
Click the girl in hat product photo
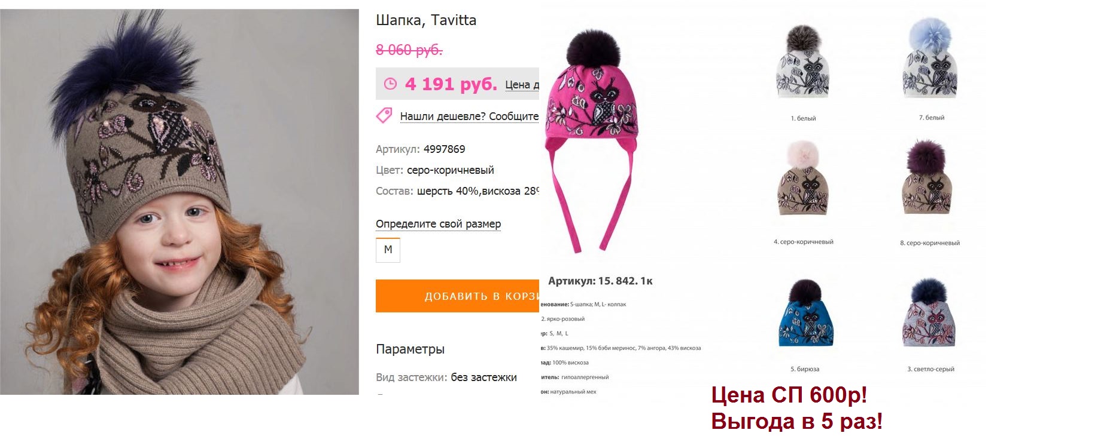click(180, 201)
